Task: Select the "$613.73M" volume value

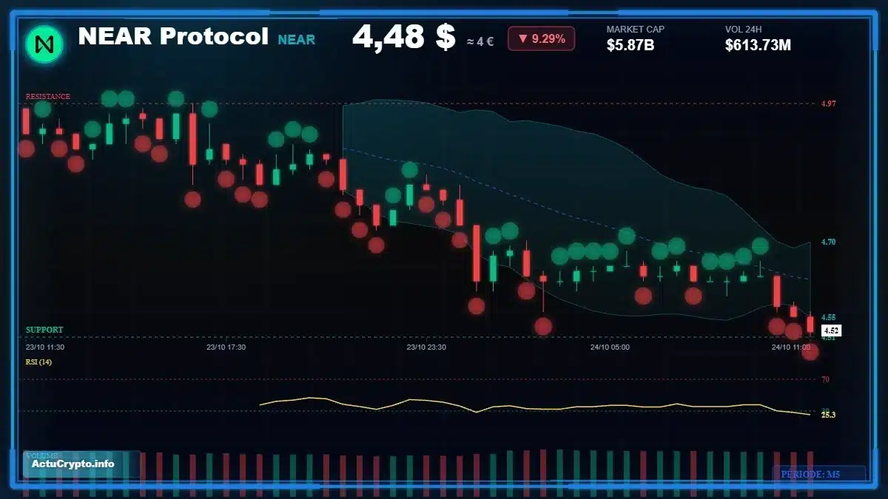Action: pyautogui.click(x=758, y=45)
